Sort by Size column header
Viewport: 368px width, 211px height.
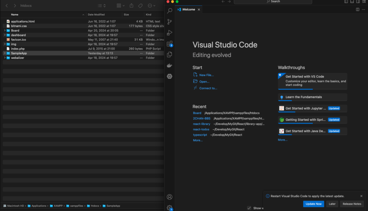pos(126,15)
